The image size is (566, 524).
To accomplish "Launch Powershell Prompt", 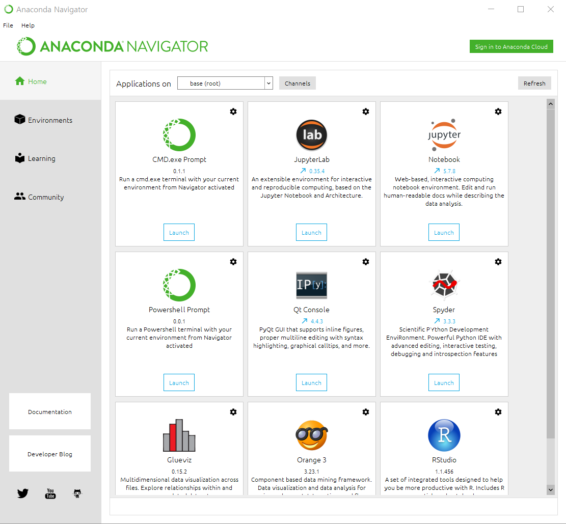I will (x=179, y=382).
